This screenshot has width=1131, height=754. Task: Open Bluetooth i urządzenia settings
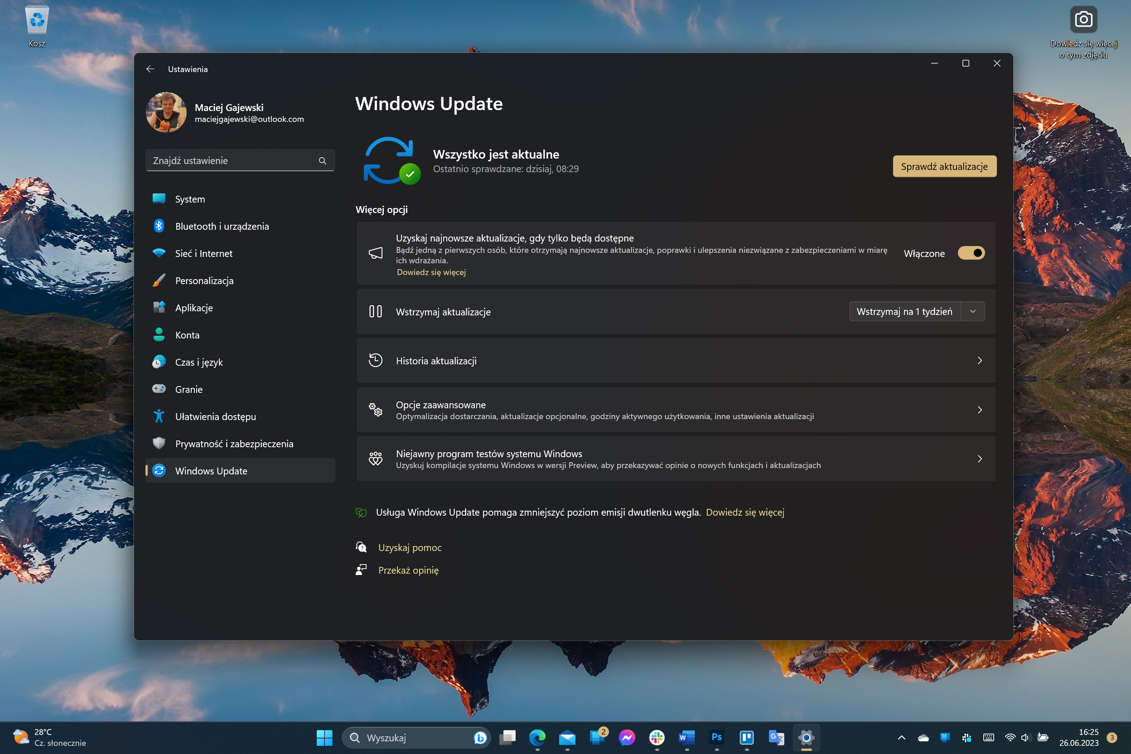pos(240,226)
